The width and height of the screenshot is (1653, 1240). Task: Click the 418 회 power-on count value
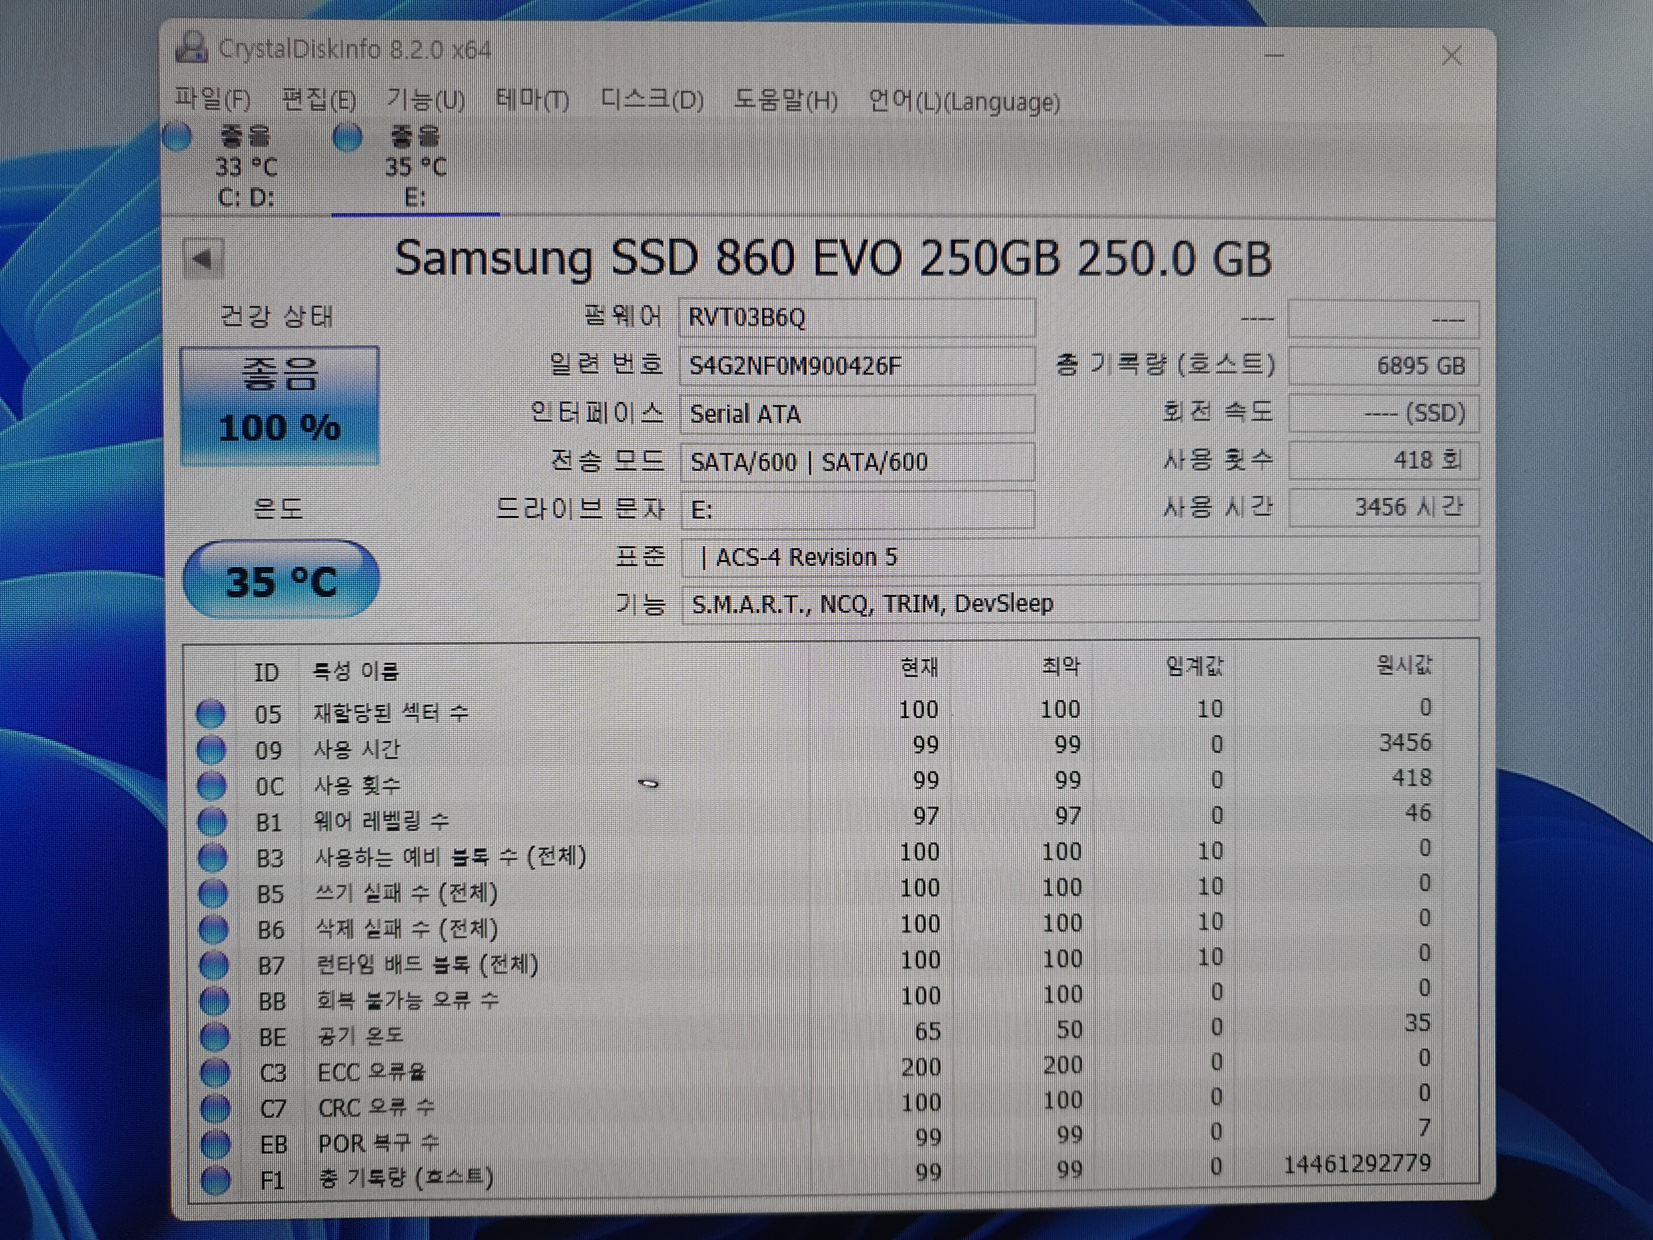1384,460
